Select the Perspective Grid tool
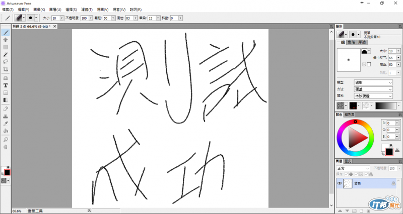The width and height of the screenshot is (403, 214). [x=6, y=78]
